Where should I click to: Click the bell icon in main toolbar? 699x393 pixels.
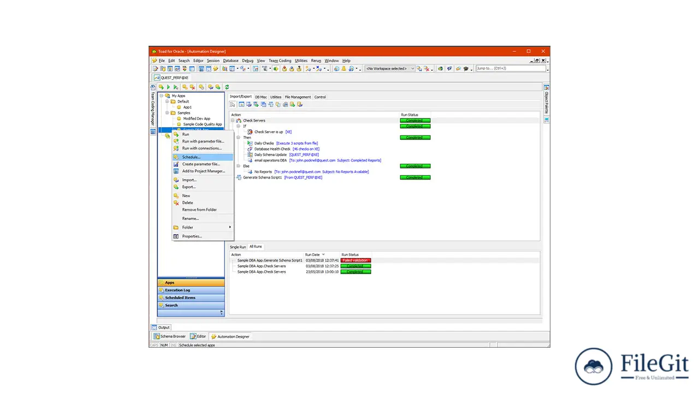(x=343, y=69)
